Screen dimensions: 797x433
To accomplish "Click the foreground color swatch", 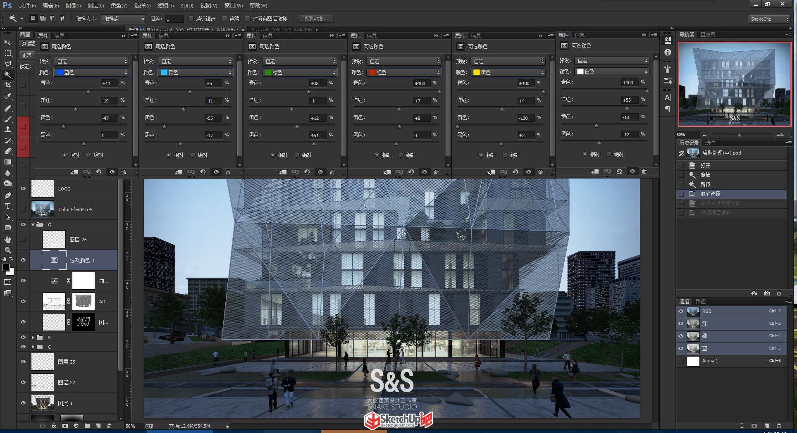I will (x=6, y=267).
